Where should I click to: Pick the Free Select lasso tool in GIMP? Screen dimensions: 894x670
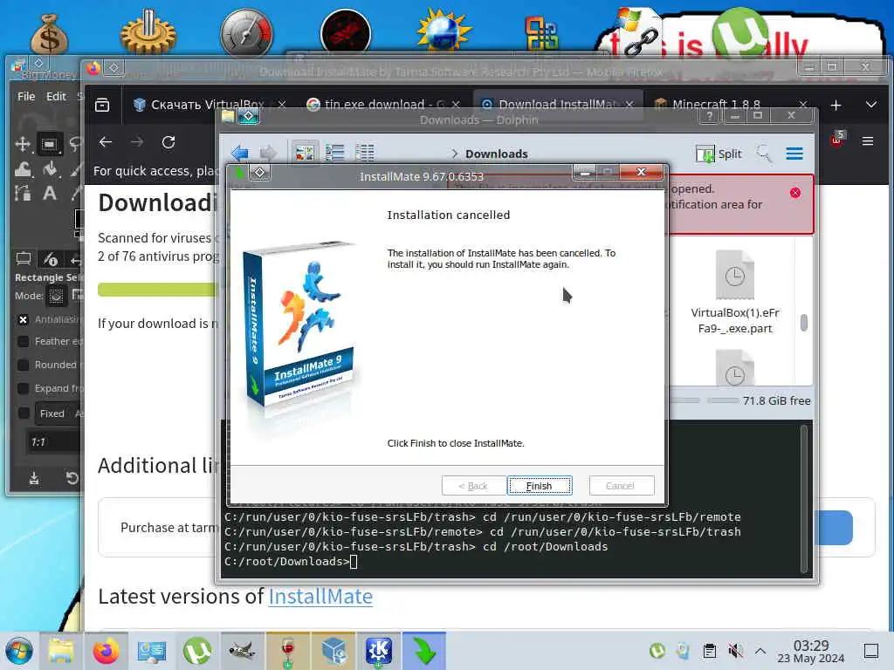[x=75, y=144]
